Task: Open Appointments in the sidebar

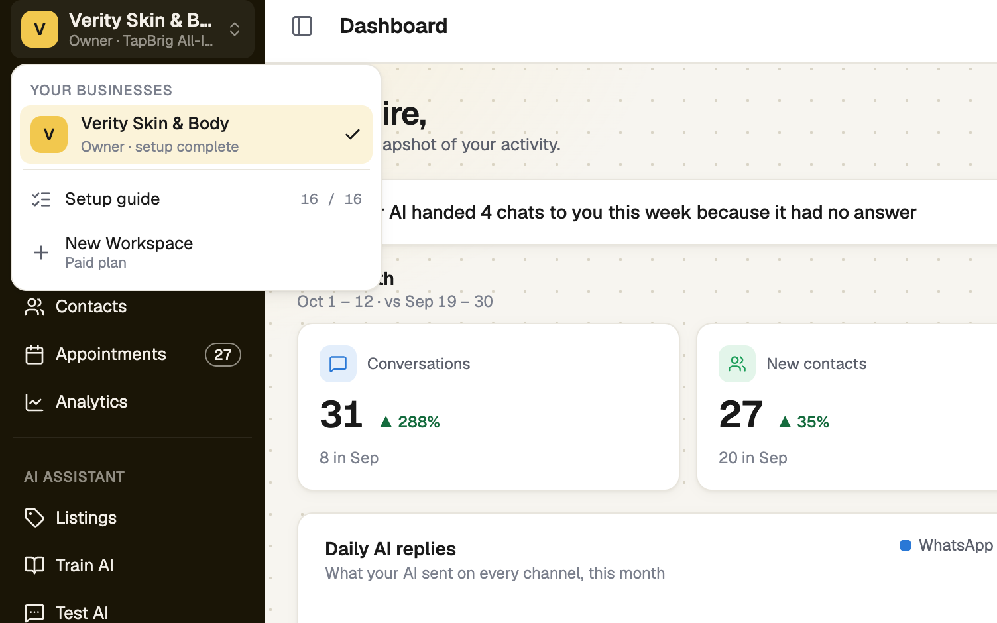Action: [x=133, y=354]
